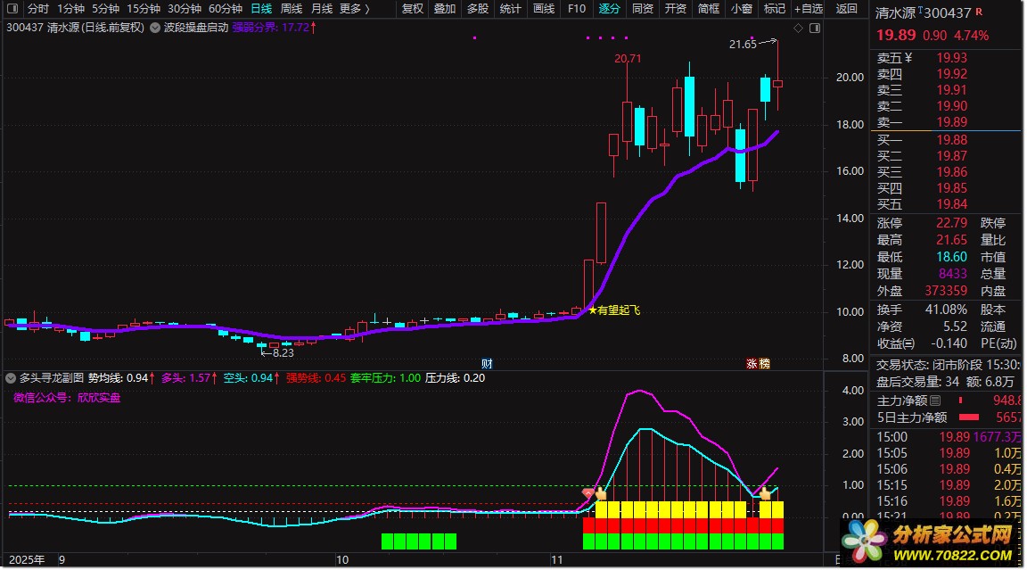Screen dimensions: 1027x570
Task: Switch to 月线 monthly chart
Action: click(x=322, y=9)
